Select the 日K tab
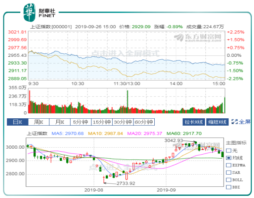254x198 pixels. (x=17, y=122)
